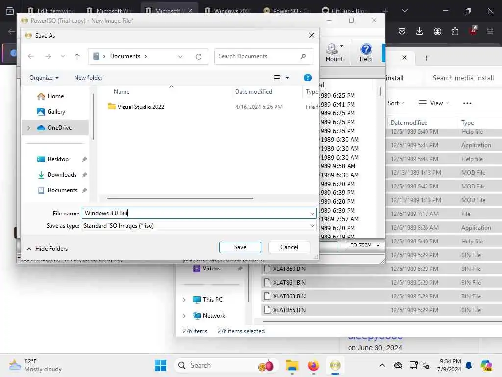
Task: Open File Explorer from taskbar
Action: click(292, 365)
